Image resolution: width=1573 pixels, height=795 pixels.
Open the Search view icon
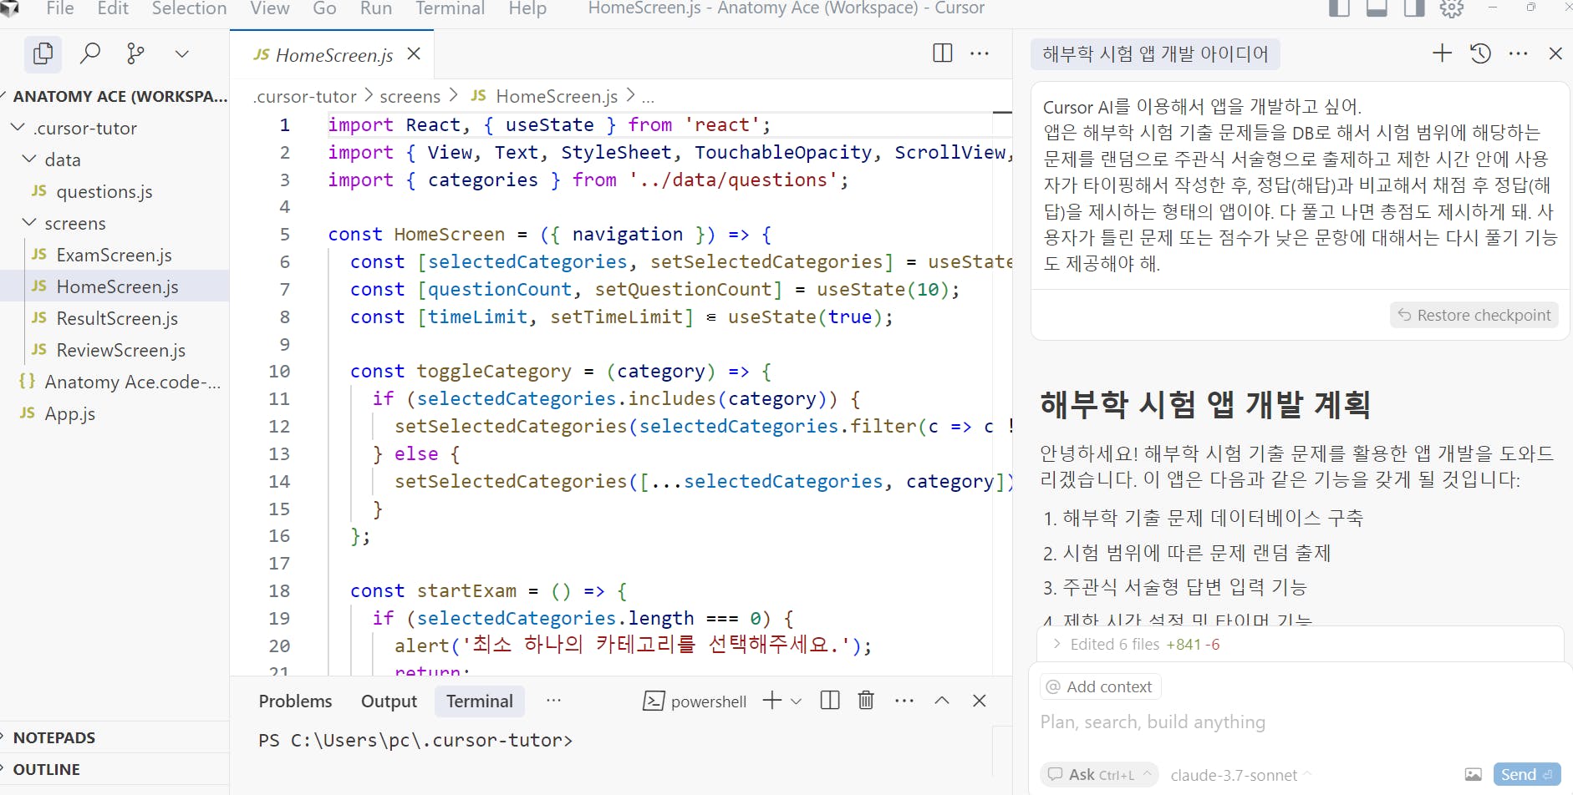click(x=90, y=54)
